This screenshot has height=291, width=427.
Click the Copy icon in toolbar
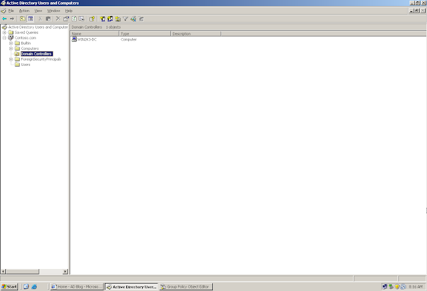tap(48, 19)
